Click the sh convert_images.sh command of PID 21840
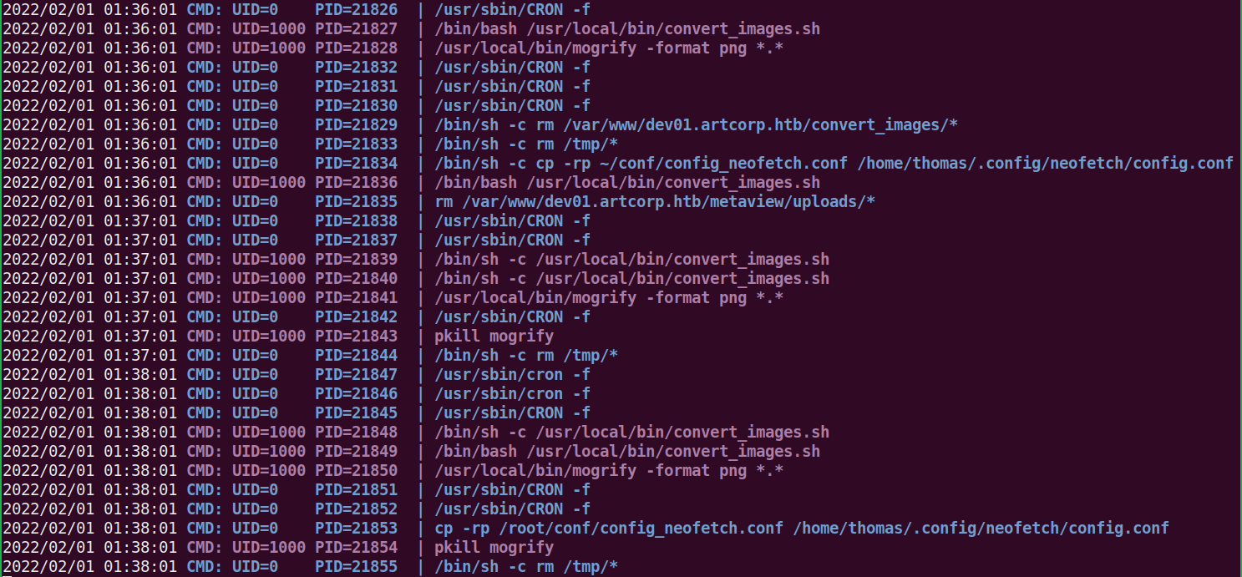 click(631, 278)
